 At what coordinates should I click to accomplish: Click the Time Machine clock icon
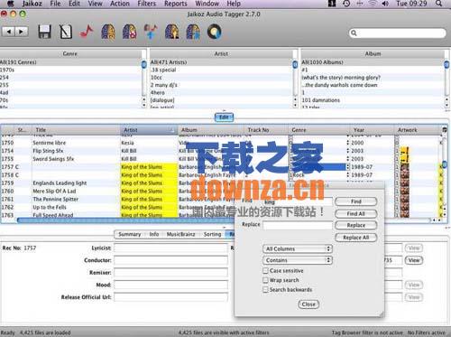coord(346,4)
